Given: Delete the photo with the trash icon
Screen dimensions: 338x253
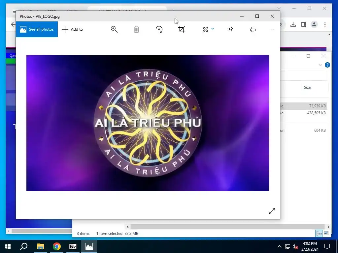Looking at the screenshot, I should point(136,29).
